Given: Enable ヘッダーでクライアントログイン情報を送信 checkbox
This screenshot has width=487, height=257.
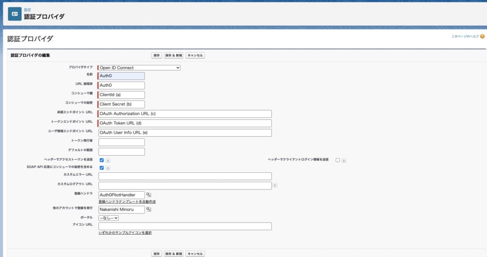Looking at the screenshot, I should (x=337, y=160).
